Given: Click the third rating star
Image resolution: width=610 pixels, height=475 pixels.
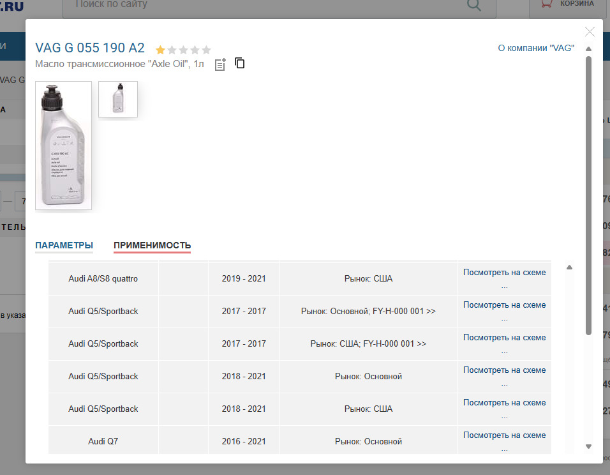Looking at the screenshot, I should [x=183, y=50].
